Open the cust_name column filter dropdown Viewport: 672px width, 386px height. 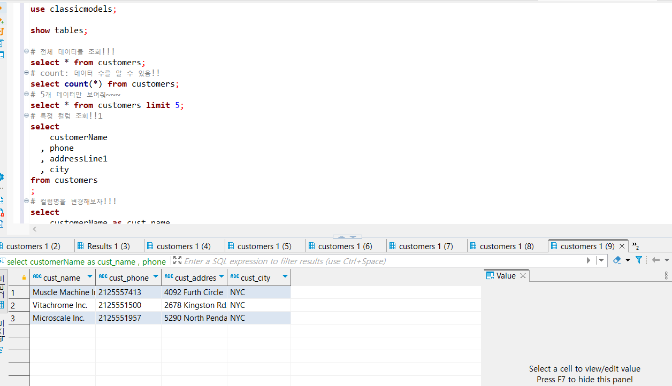pyautogui.click(x=90, y=277)
